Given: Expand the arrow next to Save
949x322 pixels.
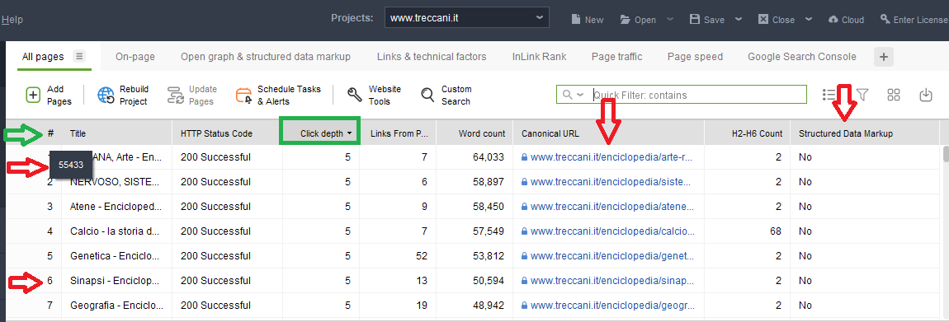Looking at the screenshot, I should point(739,19).
